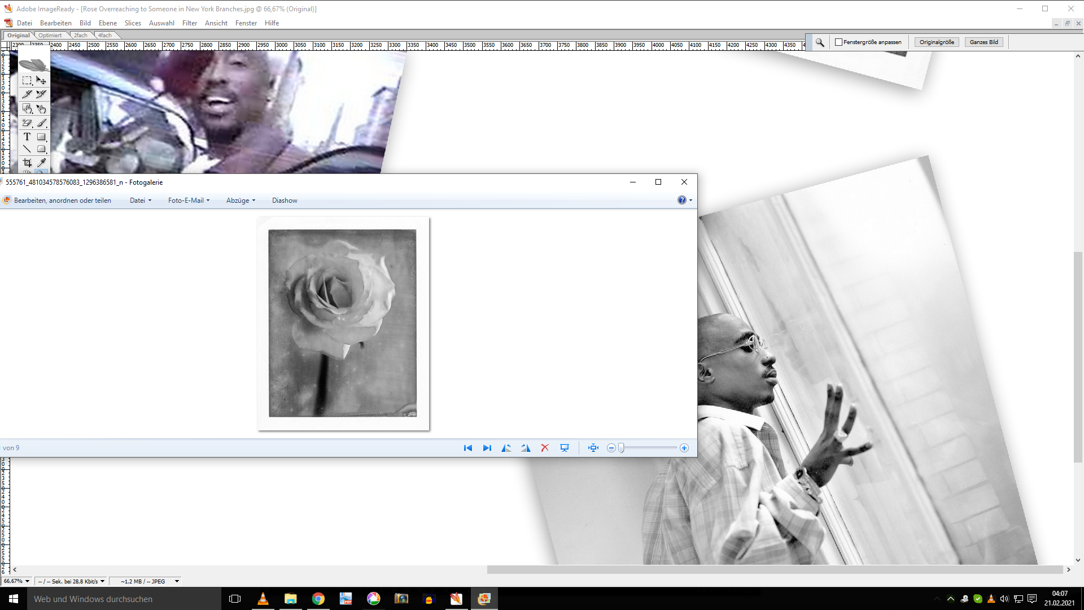The width and height of the screenshot is (1084, 610).
Task: Go to next photo in Fotogalerie
Action: 487,448
